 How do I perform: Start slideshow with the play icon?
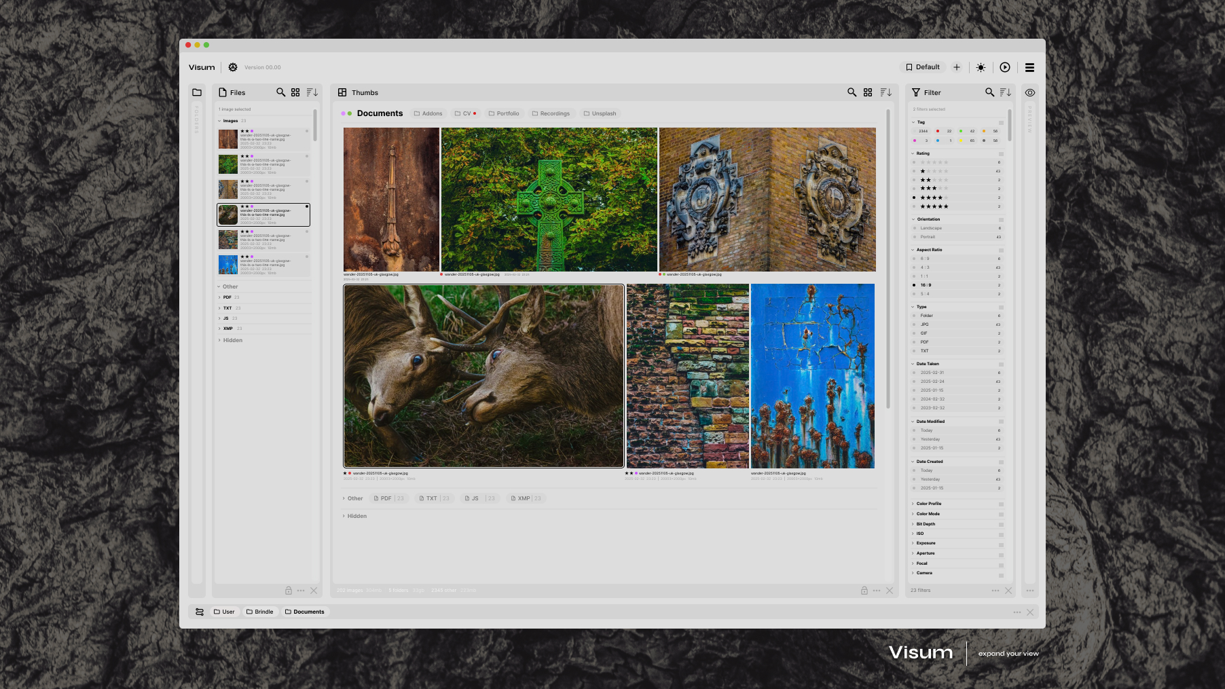coord(1005,67)
